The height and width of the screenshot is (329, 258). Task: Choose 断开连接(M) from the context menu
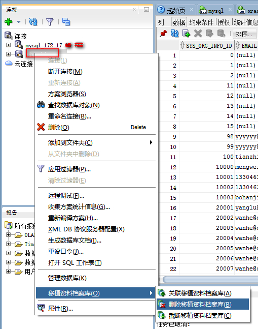(x=65, y=72)
